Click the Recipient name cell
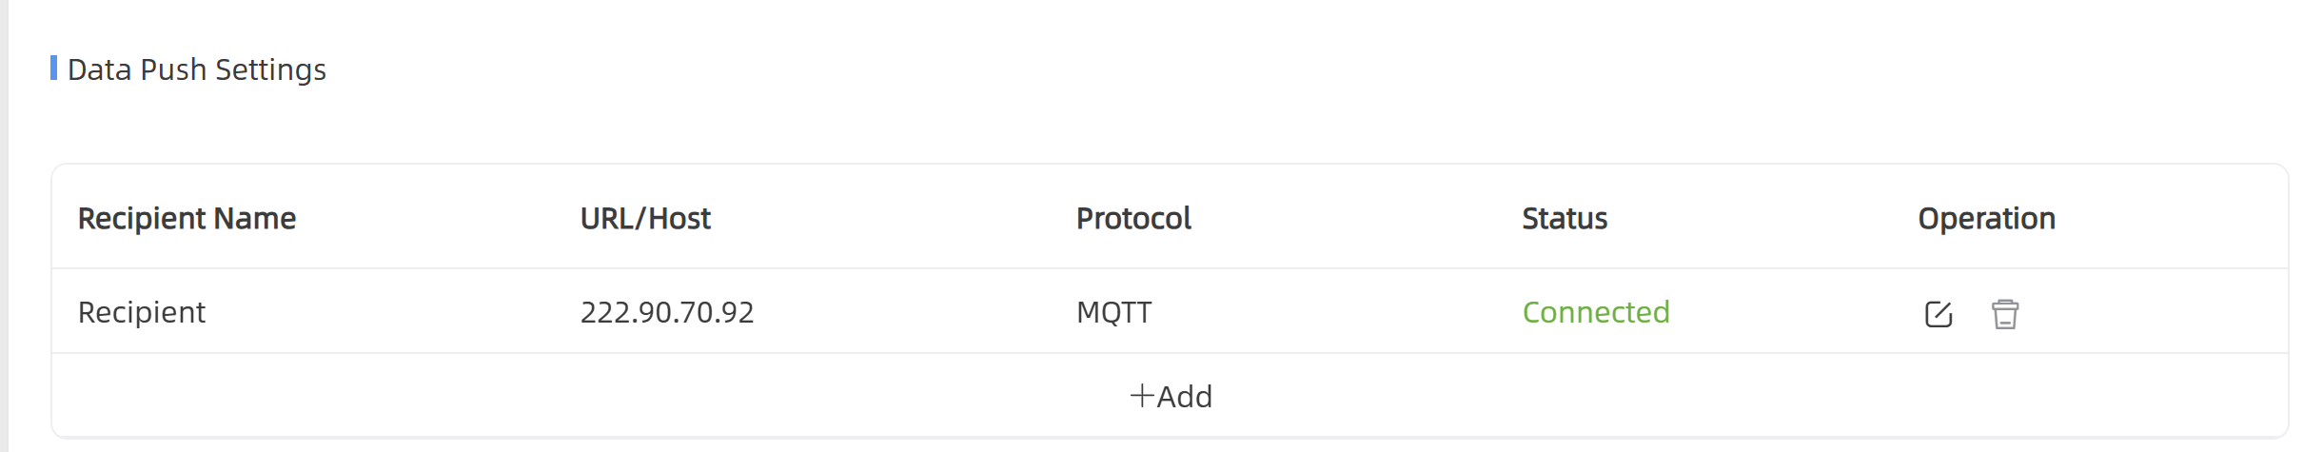The width and height of the screenshot is (2303, 452). (x=142, y=312)
